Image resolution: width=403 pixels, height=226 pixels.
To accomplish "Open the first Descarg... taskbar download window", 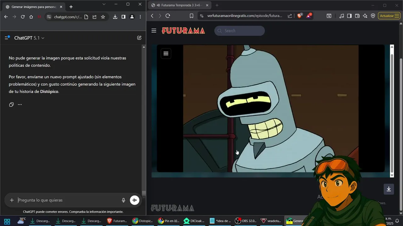I will (x=40, y=221).
